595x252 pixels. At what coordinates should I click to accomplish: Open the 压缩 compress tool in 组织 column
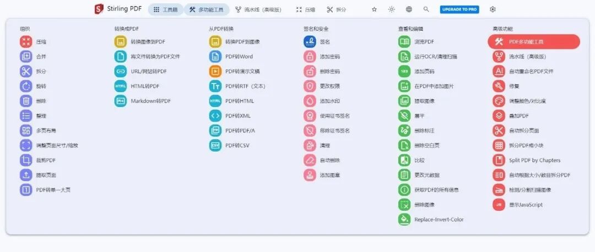[34, 42]
